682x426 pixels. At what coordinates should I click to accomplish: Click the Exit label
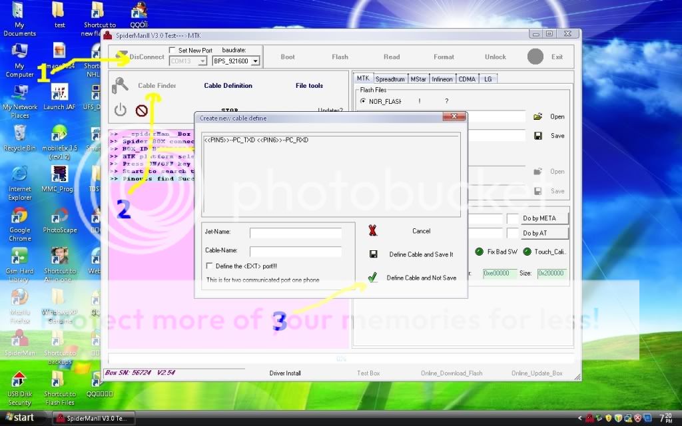557,57
